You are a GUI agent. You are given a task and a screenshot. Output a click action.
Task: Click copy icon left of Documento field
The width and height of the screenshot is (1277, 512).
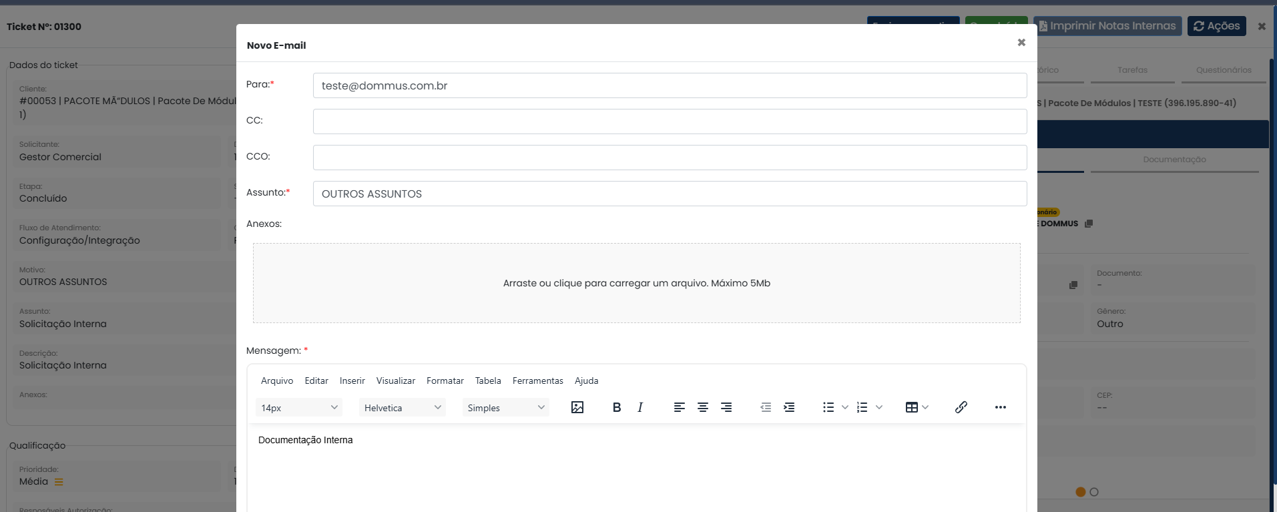1073,285
